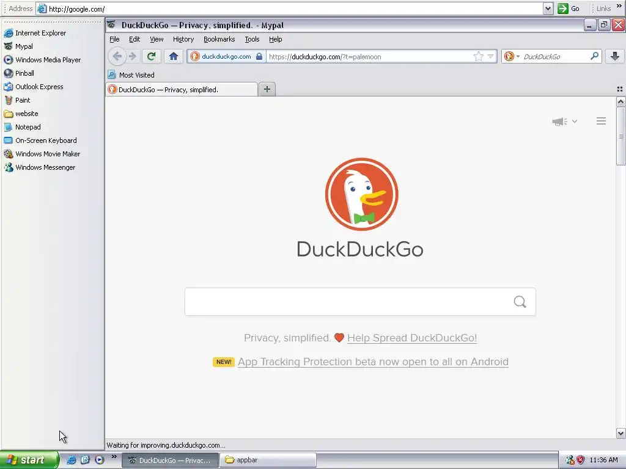Click the Back navigation arrow in Mypal
The width and height of the screenshot is (626, 469).
[117, 56]
